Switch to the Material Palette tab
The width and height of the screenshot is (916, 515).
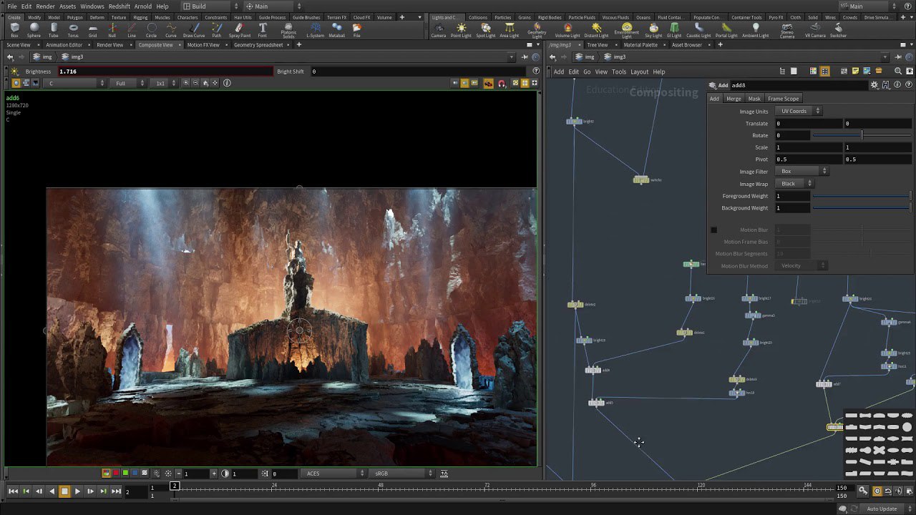pyautogui.click(x=640, y=45)
